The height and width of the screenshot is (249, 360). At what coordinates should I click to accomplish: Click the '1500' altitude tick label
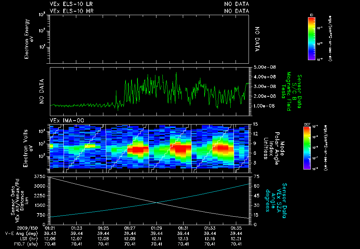40,205
